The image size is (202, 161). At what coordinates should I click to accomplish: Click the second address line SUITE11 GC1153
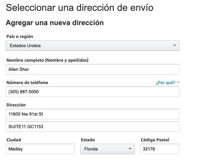[x=93, y=127]
